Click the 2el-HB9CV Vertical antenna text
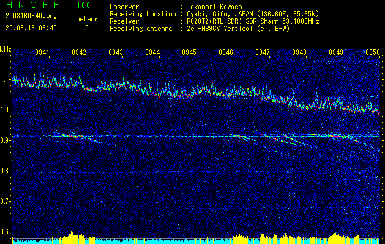The height and width of the screenshot is (244, 385). click(238, 29)
